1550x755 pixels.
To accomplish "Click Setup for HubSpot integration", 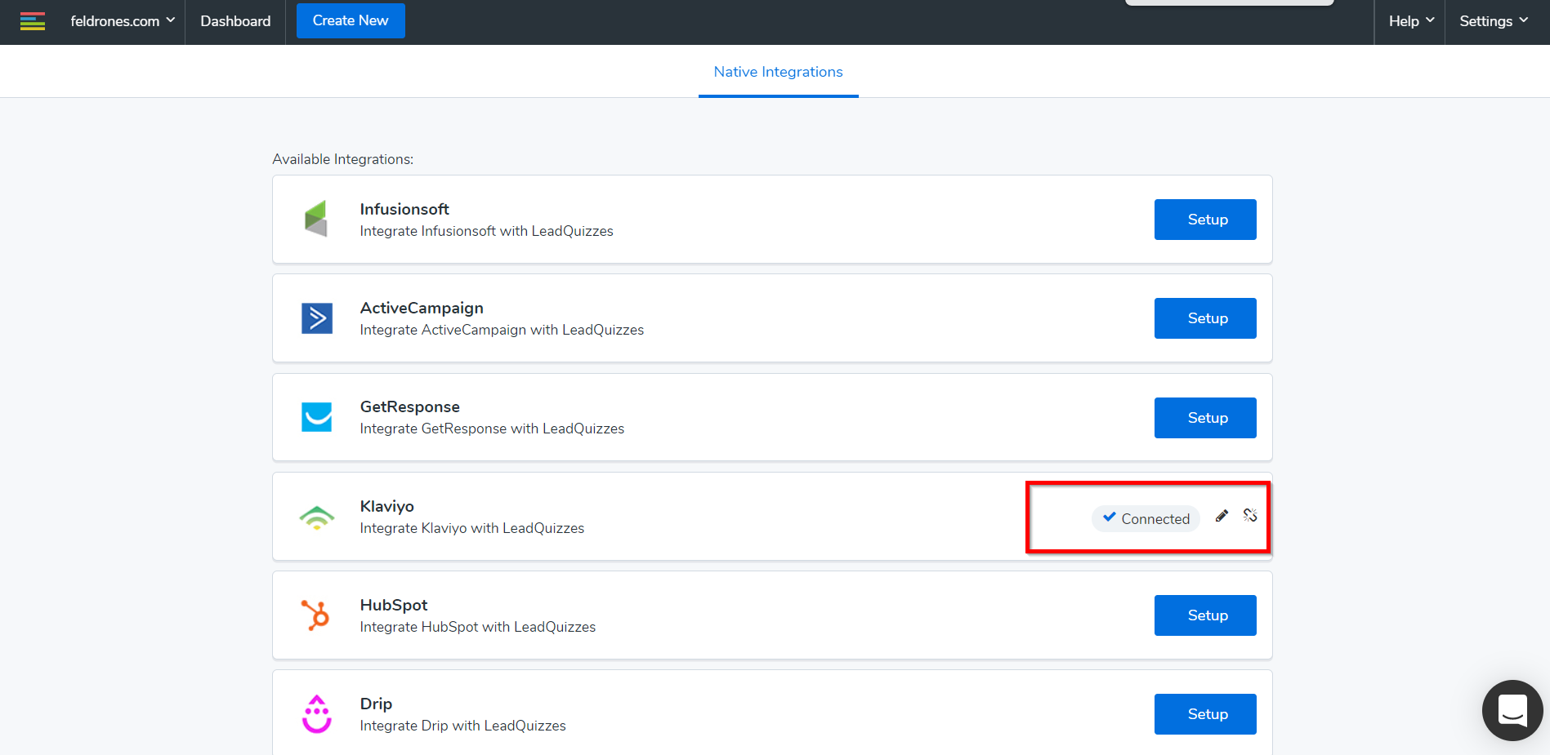I will (x=1205, y=615).
